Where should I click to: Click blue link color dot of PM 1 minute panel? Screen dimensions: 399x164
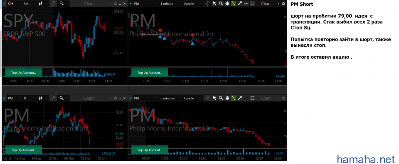(131, 4)
